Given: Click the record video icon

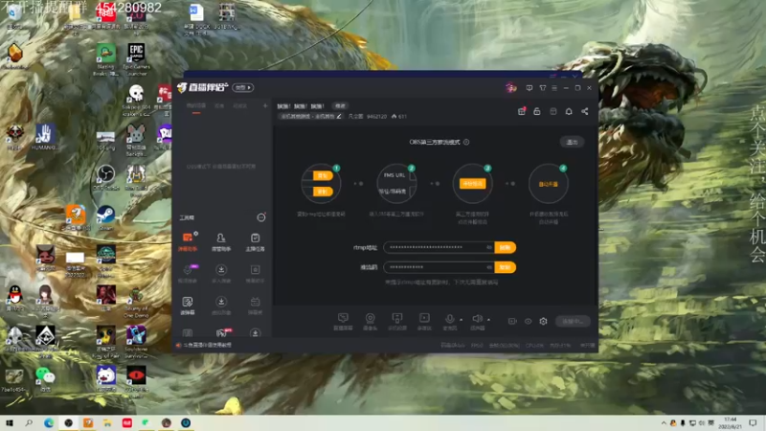Looking at the screenshot, I should pyautogui.click(x=512, y=321).
